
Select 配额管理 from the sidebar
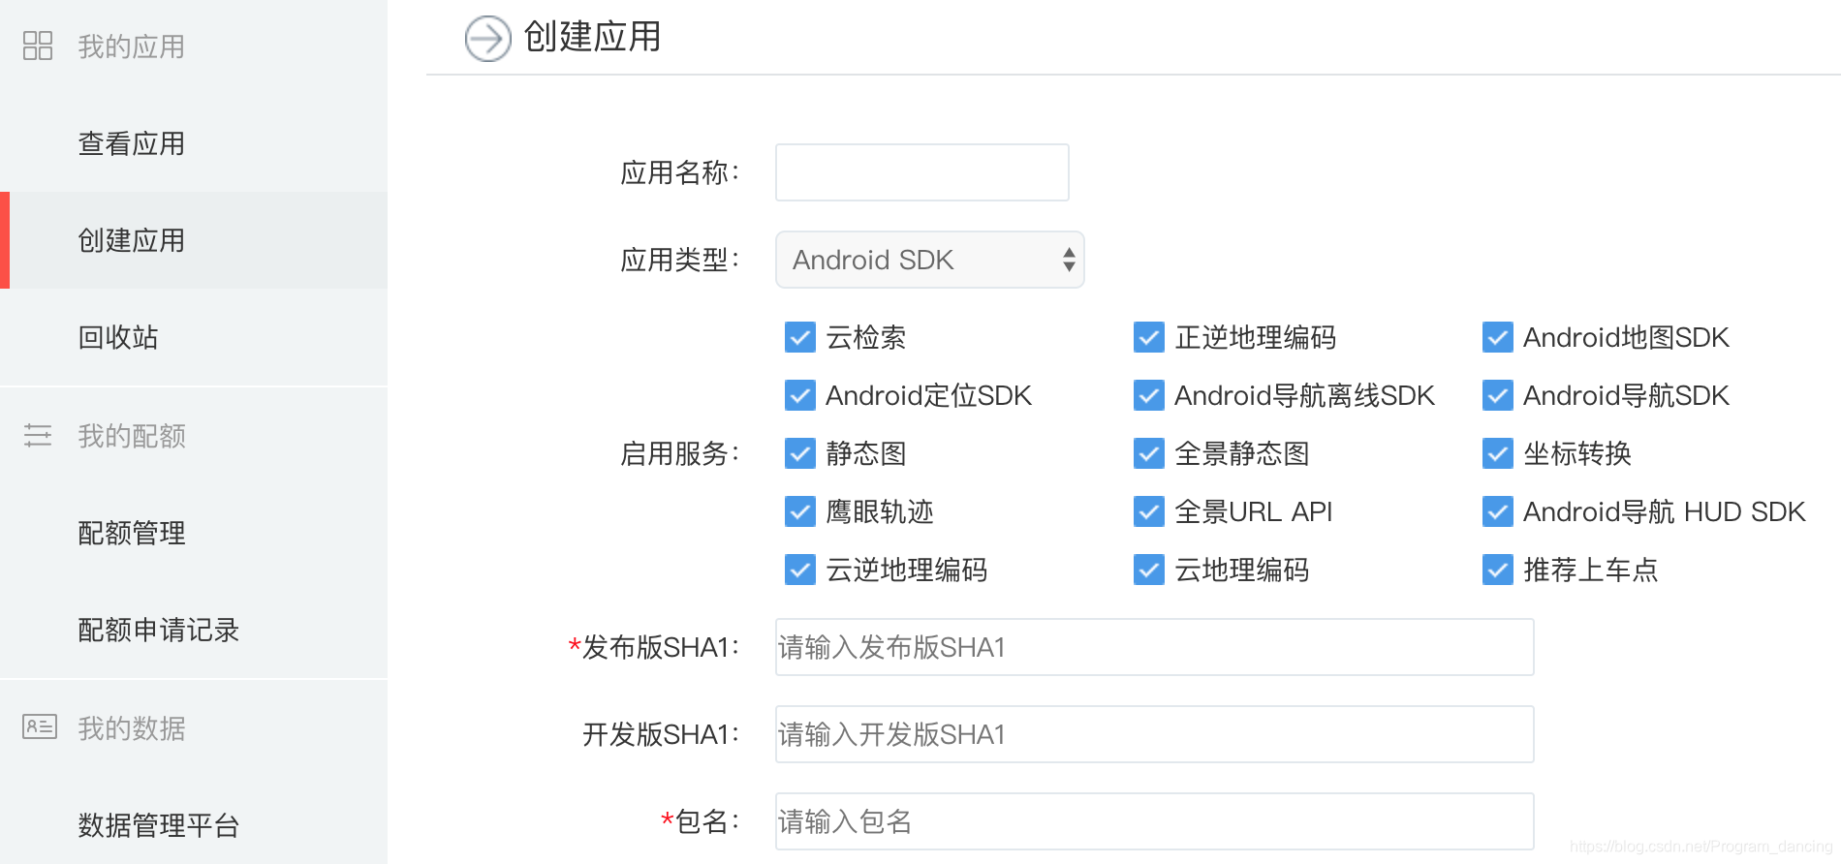tap(130, 534)
